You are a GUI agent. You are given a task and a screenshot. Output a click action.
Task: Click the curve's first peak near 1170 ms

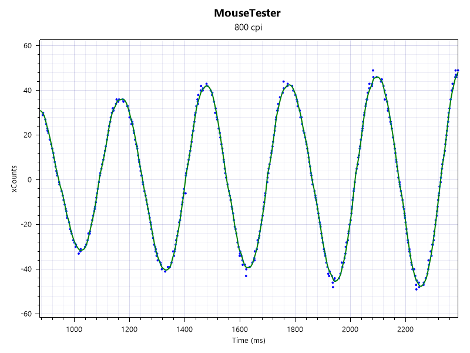coord(121,99)
